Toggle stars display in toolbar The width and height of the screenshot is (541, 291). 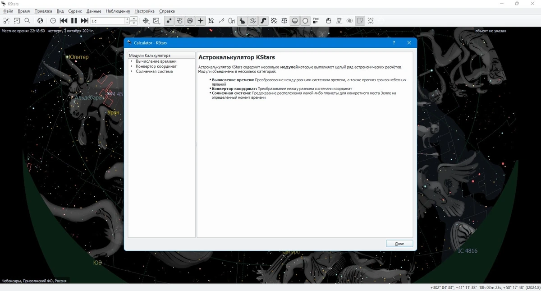tap(169, 21)
